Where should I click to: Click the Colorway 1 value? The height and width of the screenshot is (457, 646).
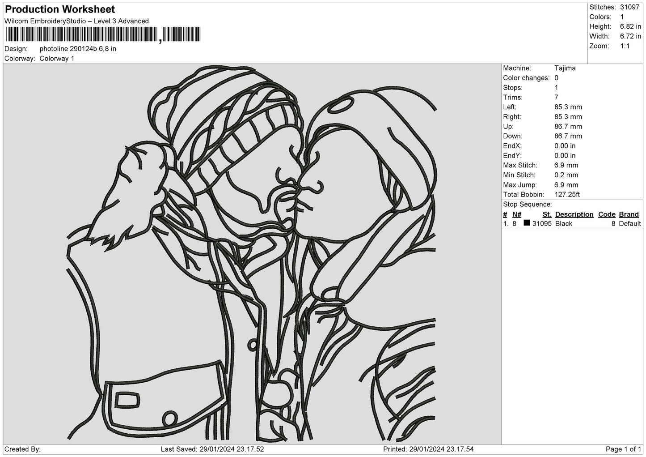point(57,59)
